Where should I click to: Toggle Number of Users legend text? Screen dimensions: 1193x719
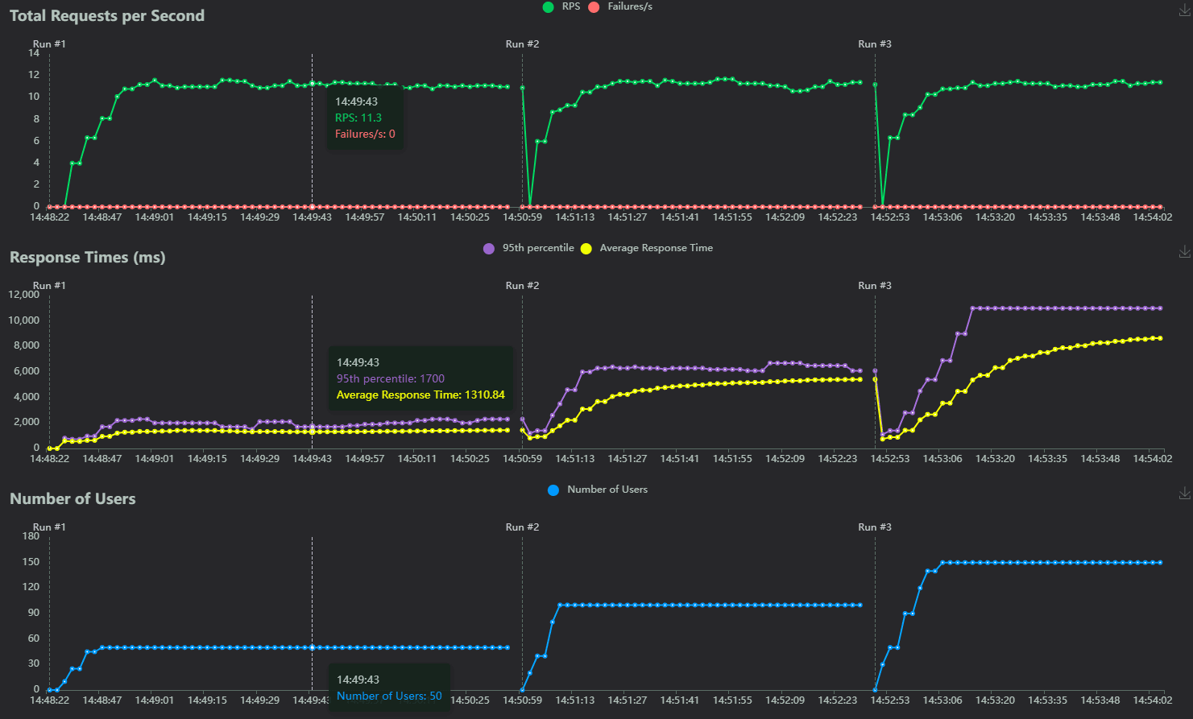[607, 490]
